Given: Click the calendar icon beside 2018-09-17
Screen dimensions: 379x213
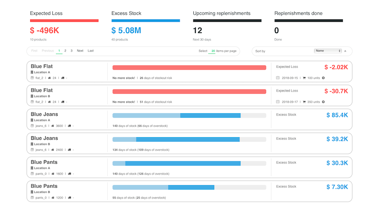Looking at the screenshot, I should click(278, 102).
